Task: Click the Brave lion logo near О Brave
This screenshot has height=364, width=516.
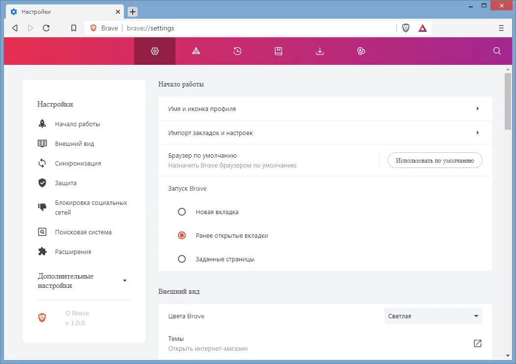Action: tap(42, 318)
